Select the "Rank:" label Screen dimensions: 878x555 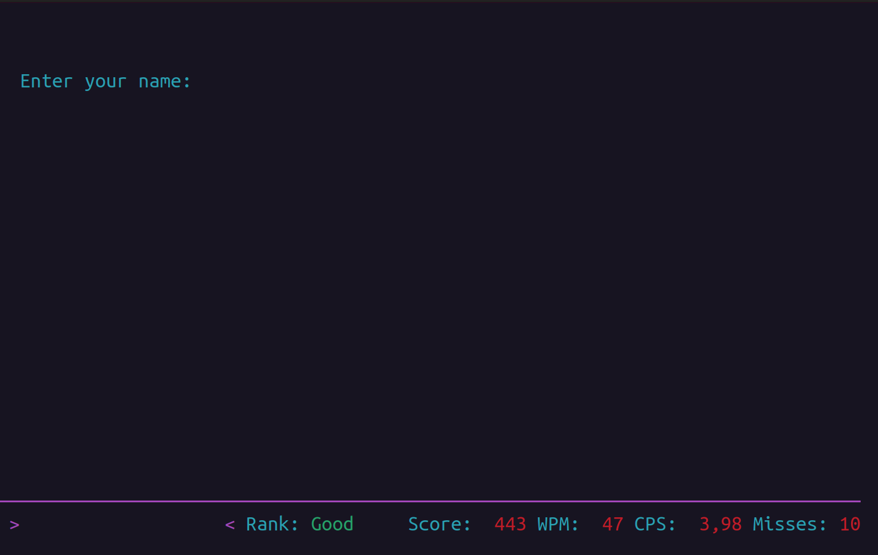(x=272, y=524)
